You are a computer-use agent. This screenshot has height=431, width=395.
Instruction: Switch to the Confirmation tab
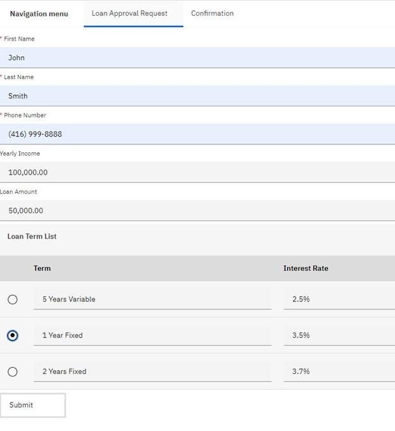tap(212, 13)
